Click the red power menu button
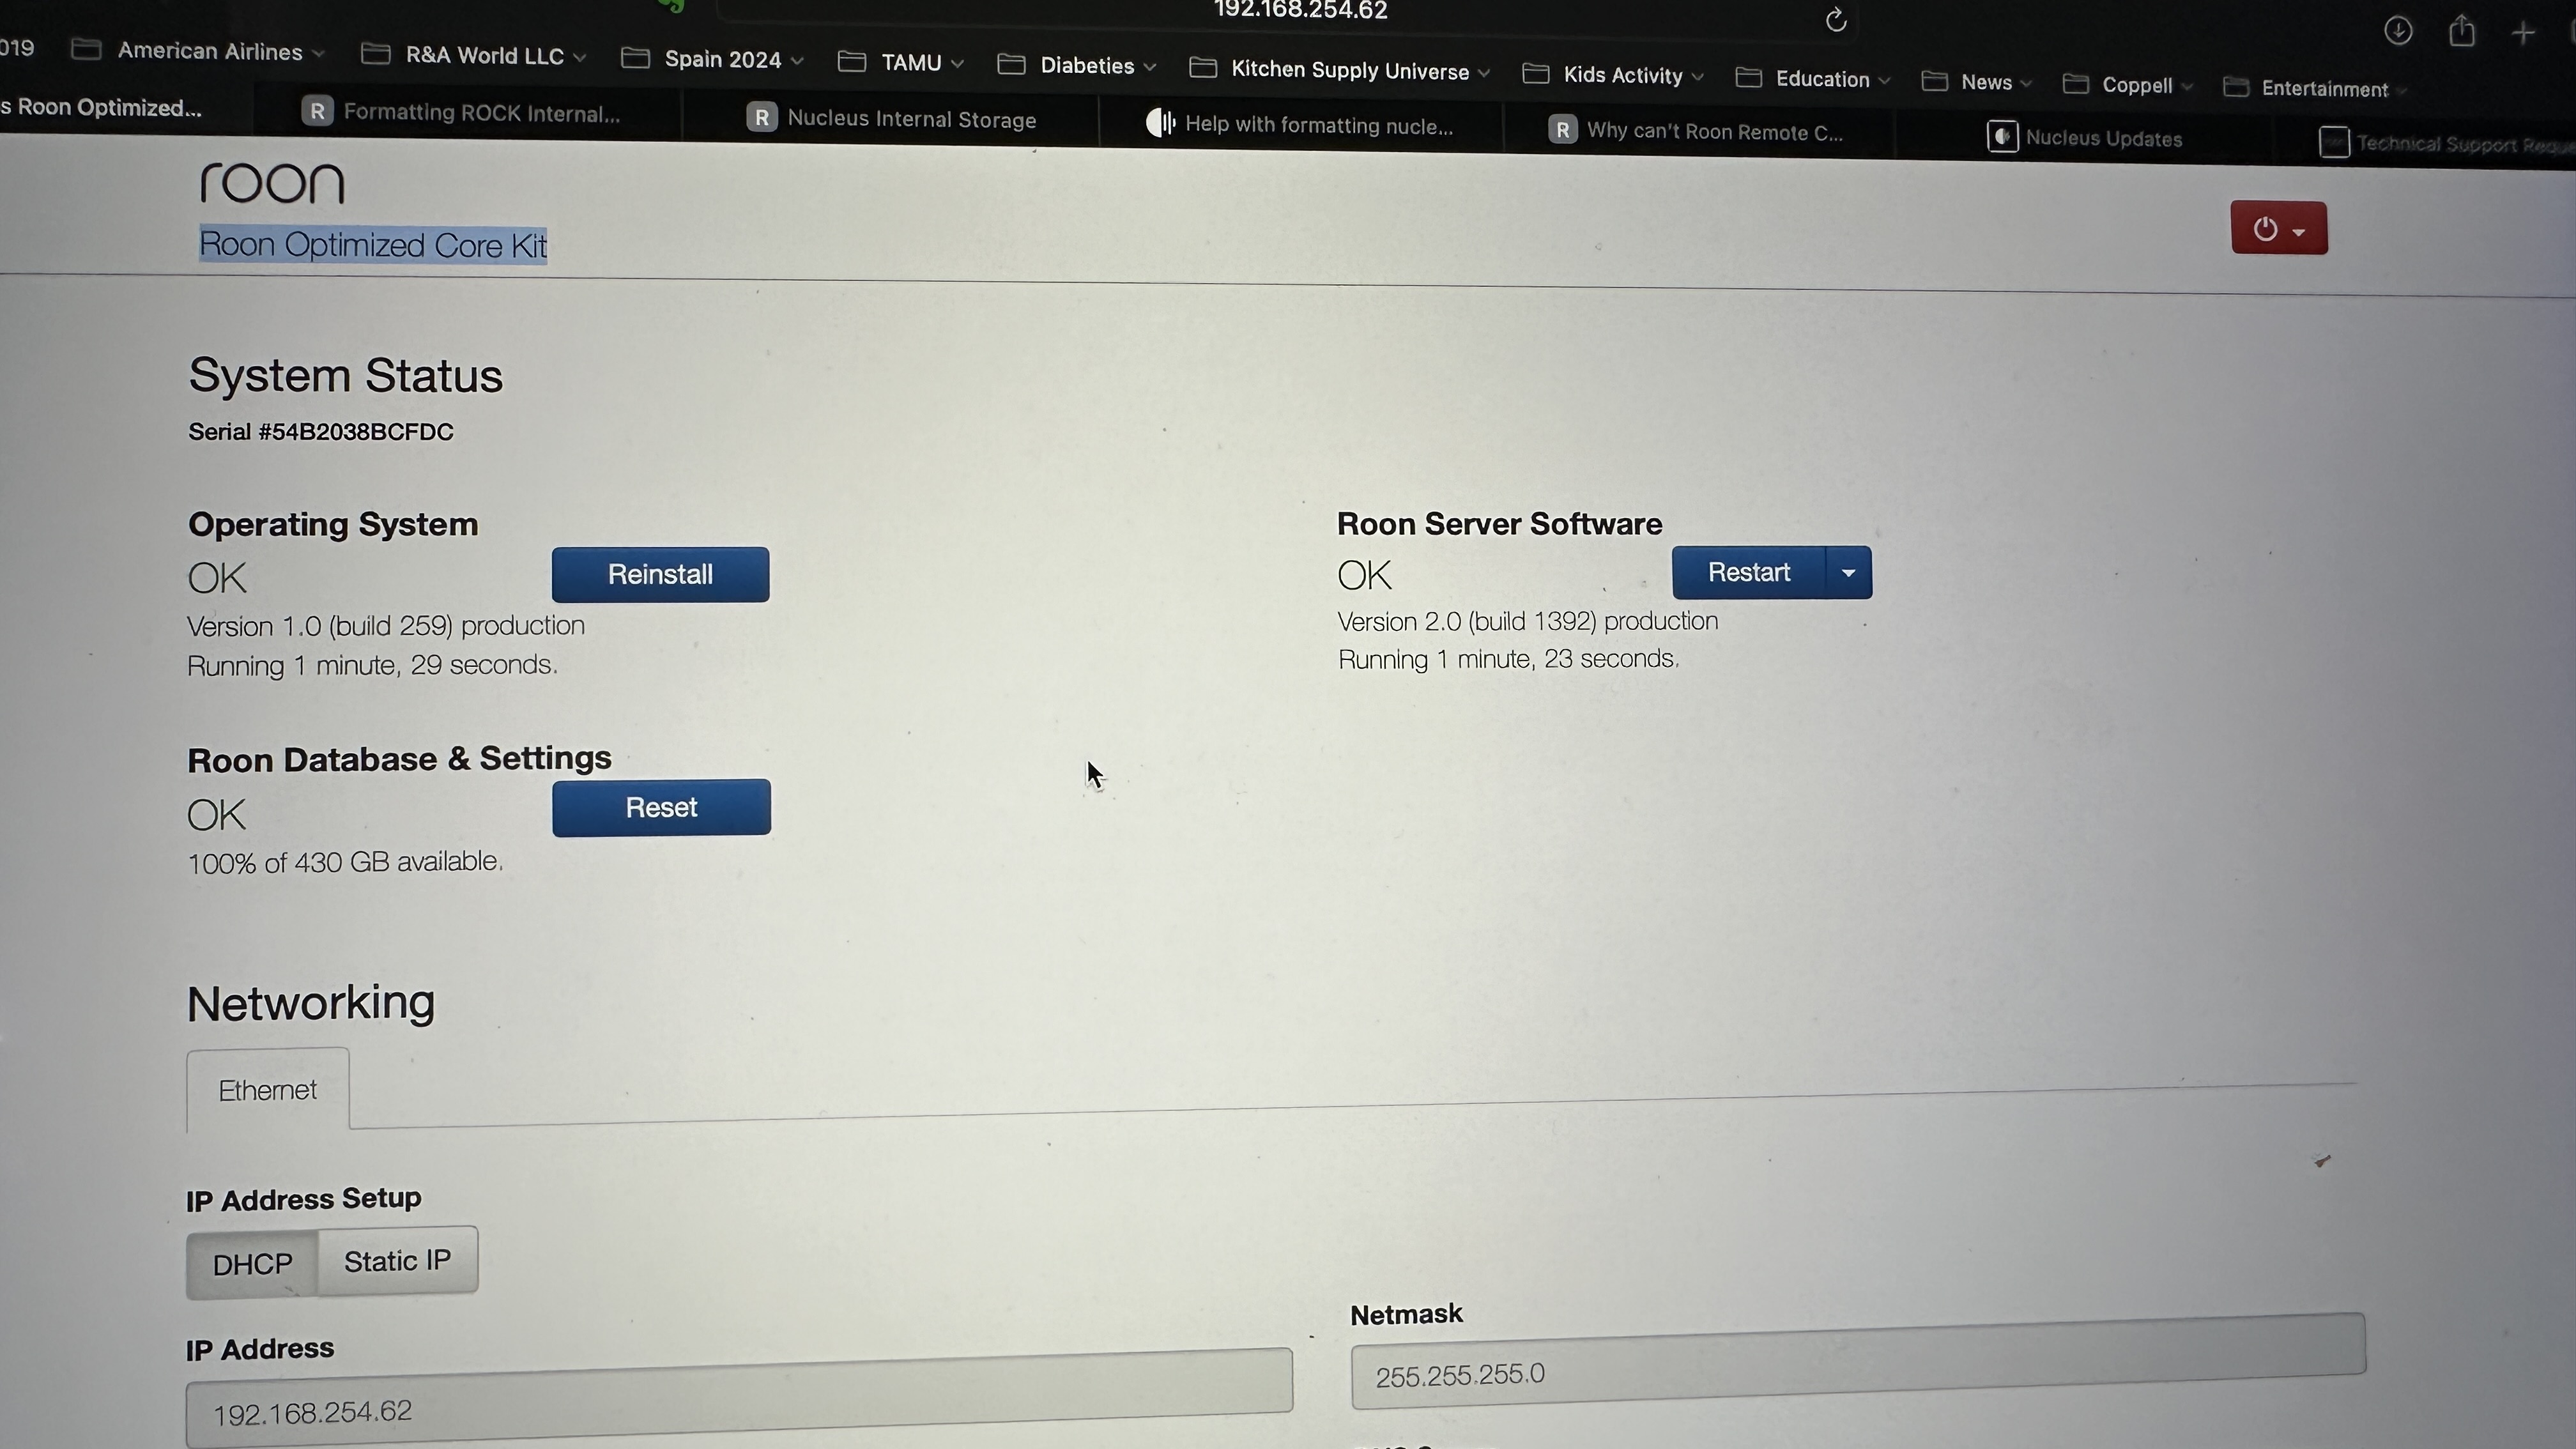The image size is (2576, 1449). (x=2279, y=228)
